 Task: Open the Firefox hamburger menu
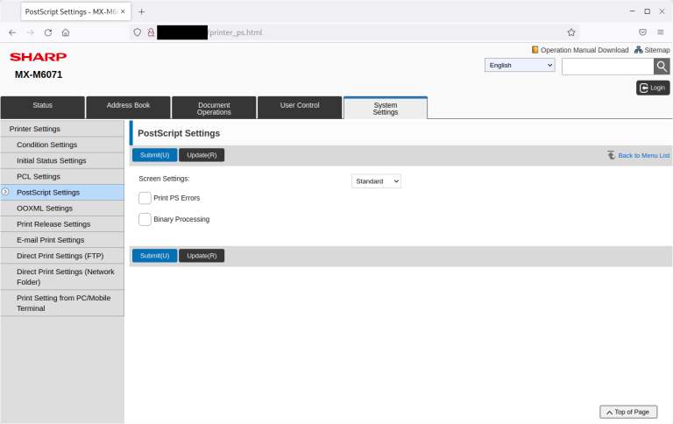click(661, 32)
